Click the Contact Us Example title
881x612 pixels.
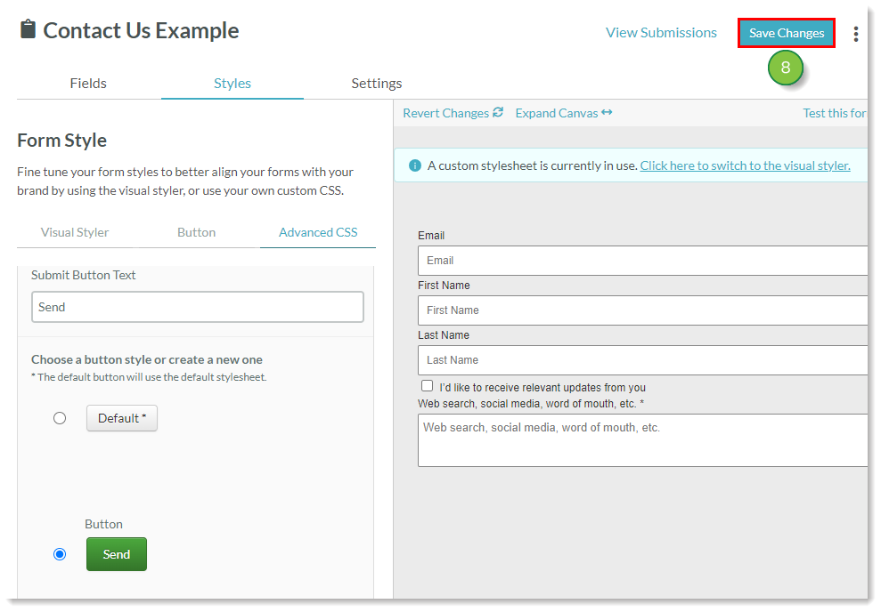point(141,30)
